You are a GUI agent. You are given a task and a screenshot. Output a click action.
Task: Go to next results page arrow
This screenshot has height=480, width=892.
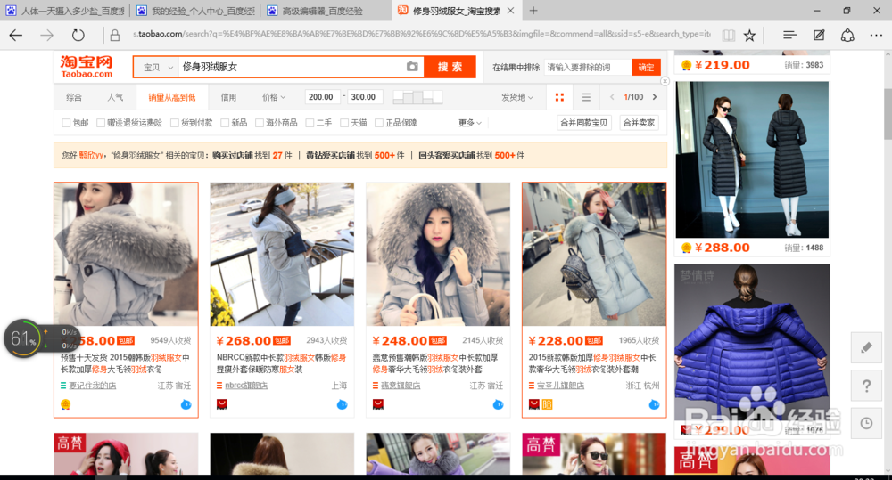click(655, 97)
